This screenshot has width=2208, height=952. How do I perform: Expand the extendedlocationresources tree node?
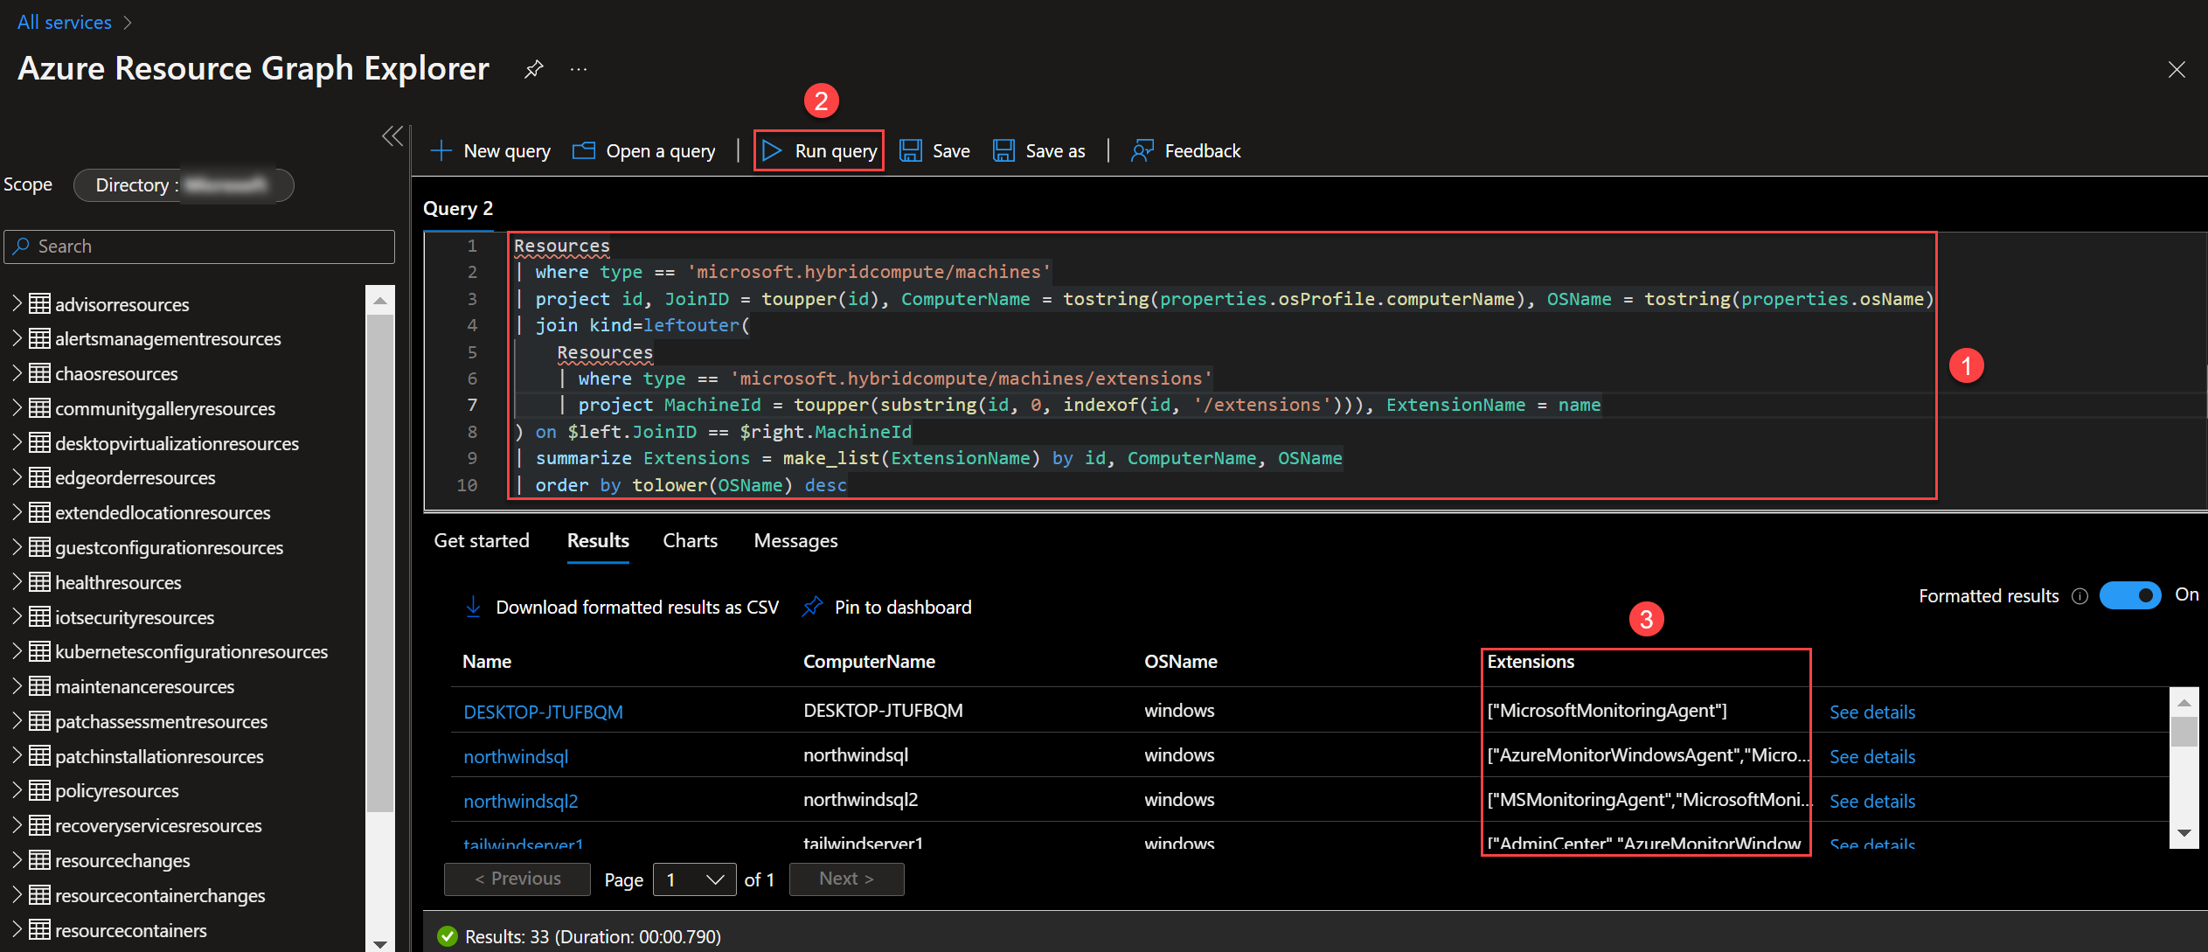point(17,512)
